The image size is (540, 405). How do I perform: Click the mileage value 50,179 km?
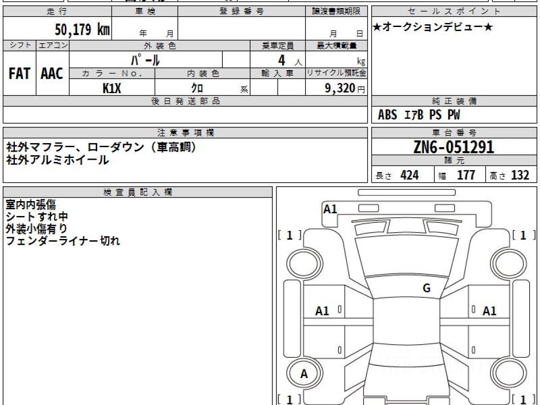[82, 30]
